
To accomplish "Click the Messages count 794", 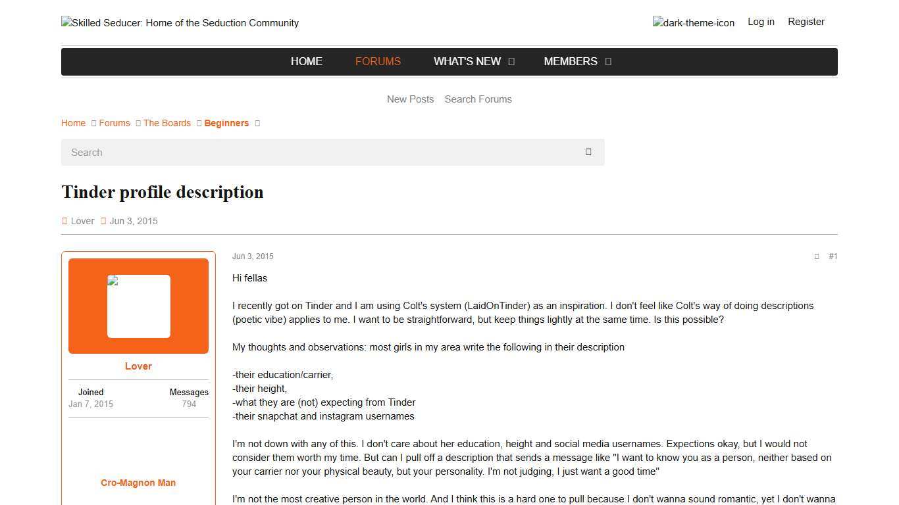I will (x=189, y=404).
